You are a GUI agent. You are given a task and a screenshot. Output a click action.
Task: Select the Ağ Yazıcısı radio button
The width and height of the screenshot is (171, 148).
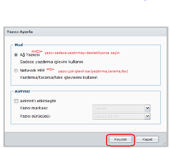coord(16,55)
